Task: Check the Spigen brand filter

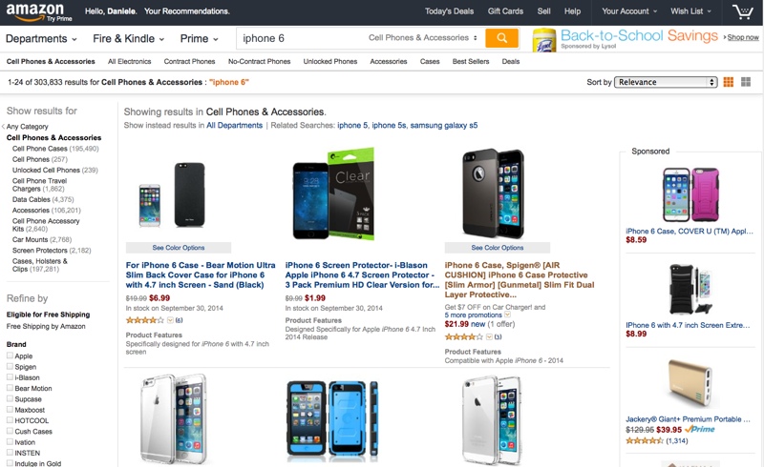Action: tap(11, 367)
